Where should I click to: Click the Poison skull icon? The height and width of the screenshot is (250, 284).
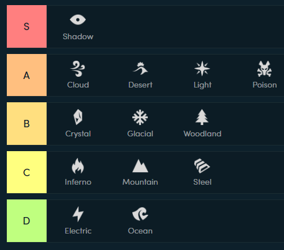[x=264, y=69]
